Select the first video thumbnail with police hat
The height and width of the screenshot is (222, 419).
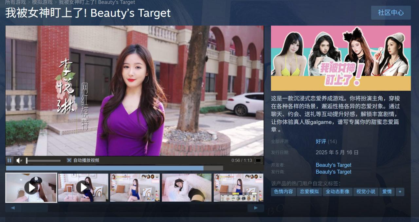tap(31, 188)
